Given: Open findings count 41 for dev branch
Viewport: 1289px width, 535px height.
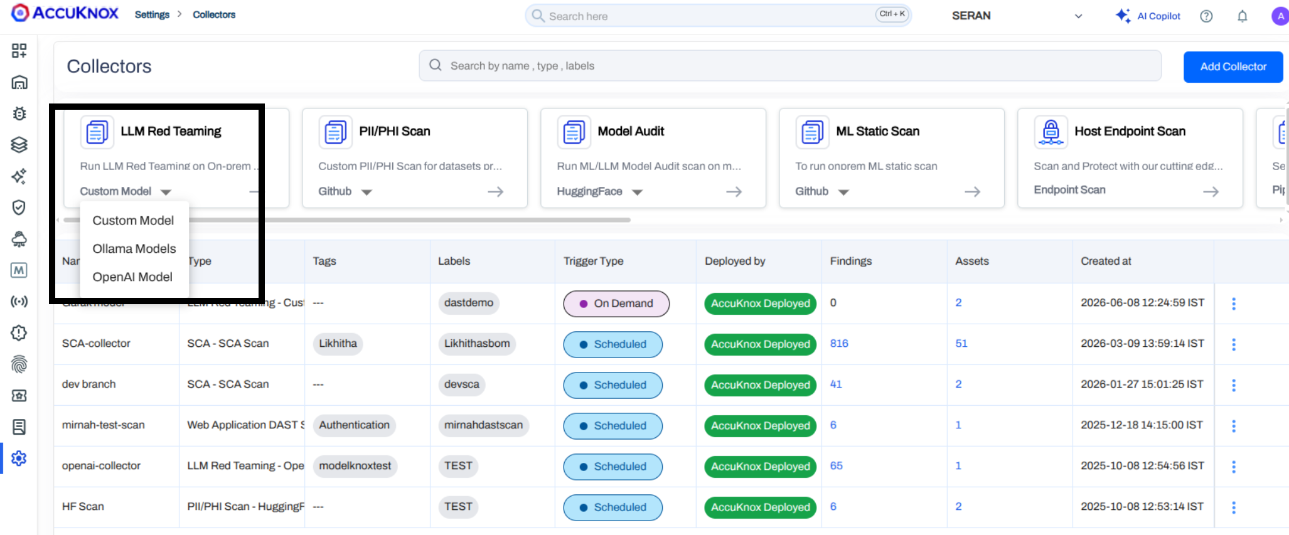Looking at the screenshot, I should 836,384.
